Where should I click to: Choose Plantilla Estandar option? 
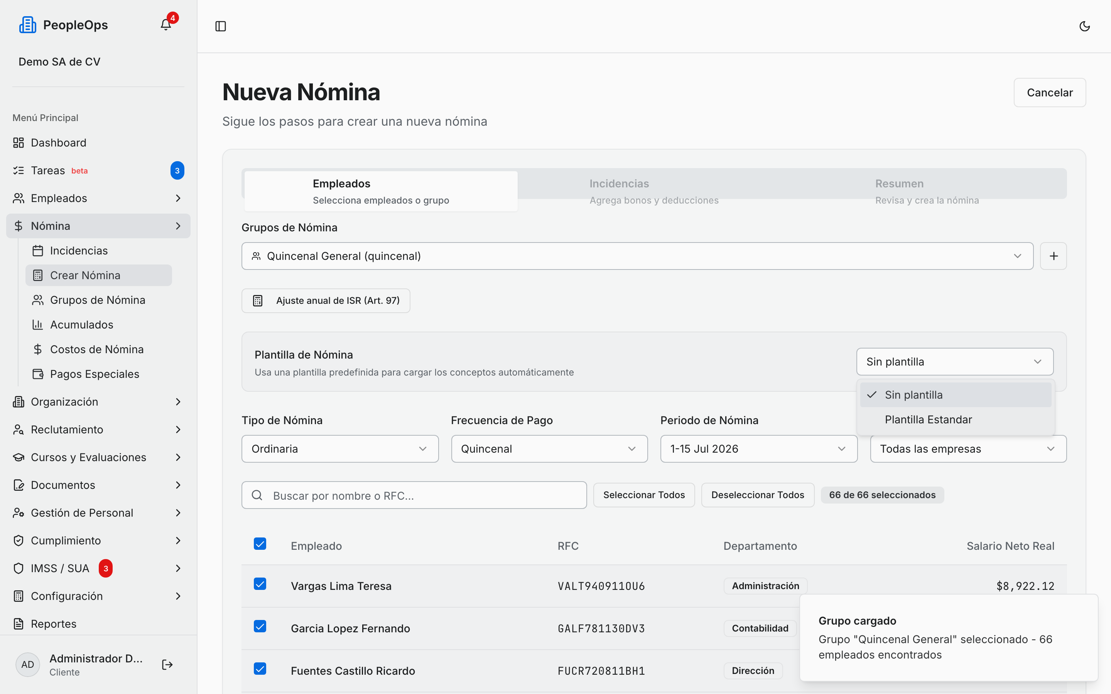pos(956,419)
